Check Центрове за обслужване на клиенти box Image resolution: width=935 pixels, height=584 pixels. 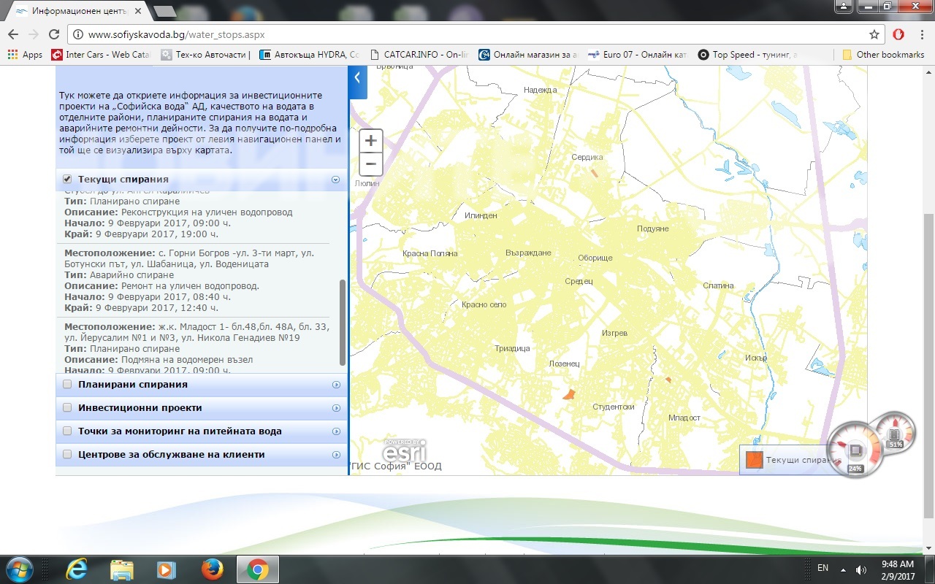[x=67, y=455]
